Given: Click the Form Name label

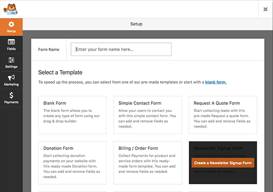Looking at the screenshot, I should point(49,49).
